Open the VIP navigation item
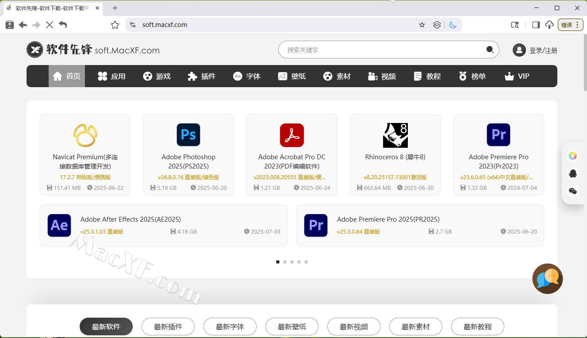587x338 pixels. 517,76
